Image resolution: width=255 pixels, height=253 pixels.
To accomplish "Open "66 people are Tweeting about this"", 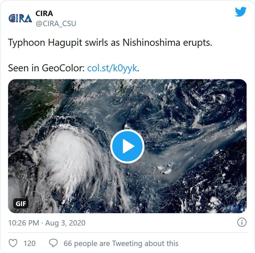I will [121, 243].
